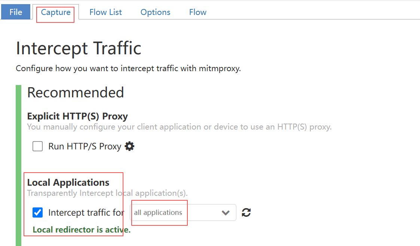The width and height of the screenshot is (420, 246).
Task: Click the Intercept traffic for label
Action: (86, 212)
